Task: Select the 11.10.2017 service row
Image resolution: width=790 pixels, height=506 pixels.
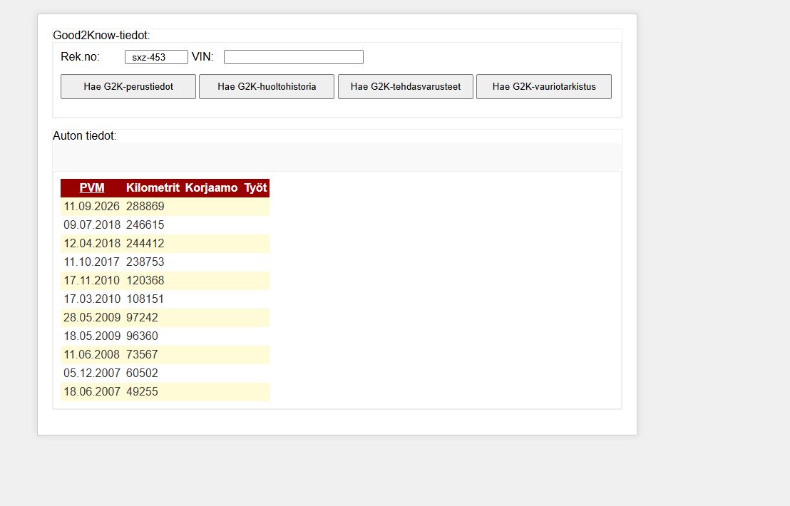Action: (x=165, y=262)
